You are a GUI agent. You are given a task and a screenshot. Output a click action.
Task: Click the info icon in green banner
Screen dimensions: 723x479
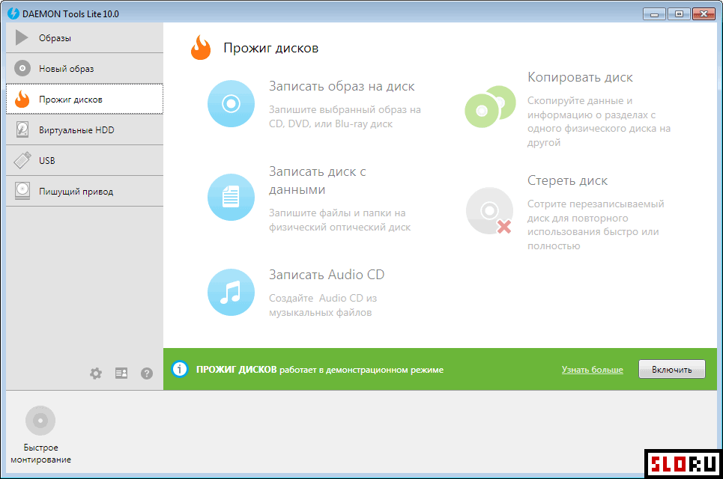(180, 369)
